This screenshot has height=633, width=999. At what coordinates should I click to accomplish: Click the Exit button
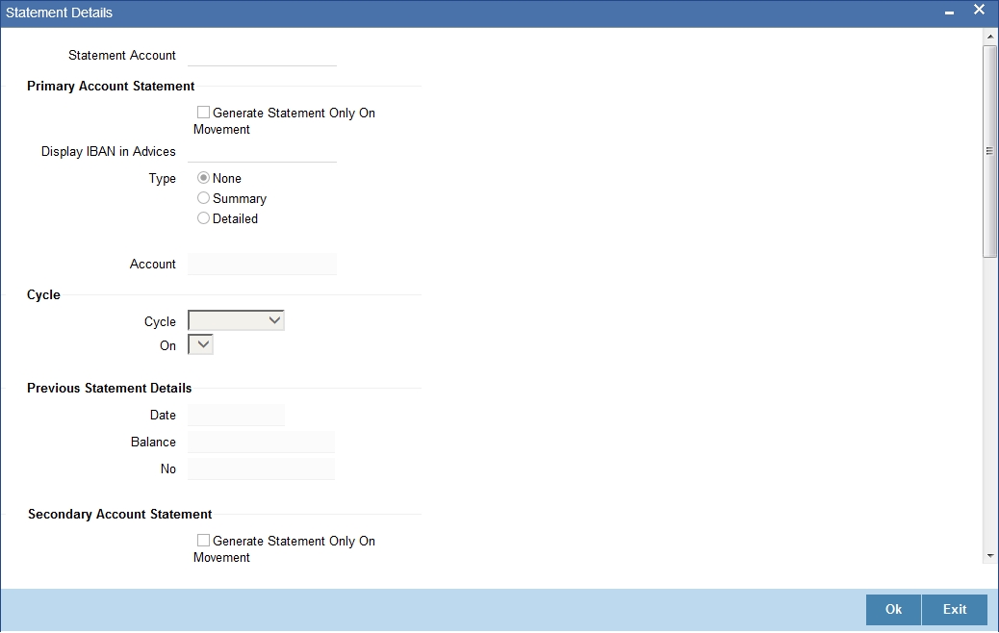coord(955,610)
